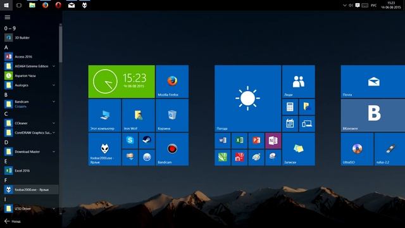Select foobar2000.exe shortcut in the app list

pyautogui.click(x=31, y=189)
